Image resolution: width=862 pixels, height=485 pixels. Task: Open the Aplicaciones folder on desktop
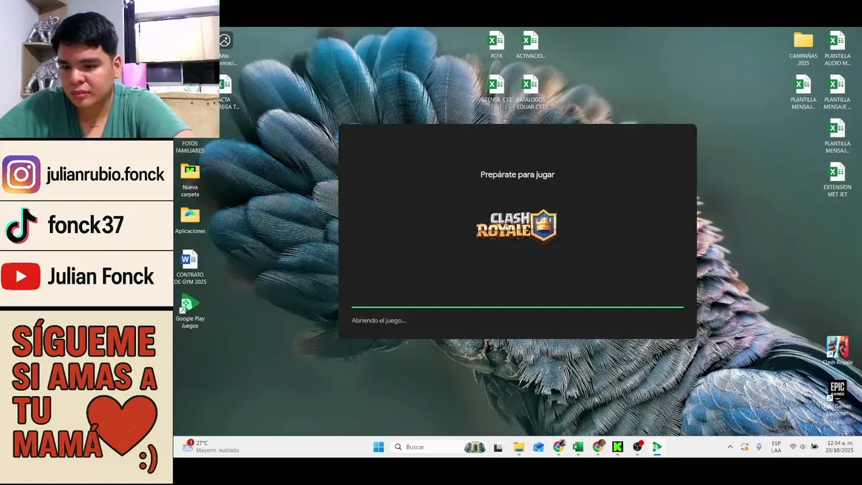point(190,220)
